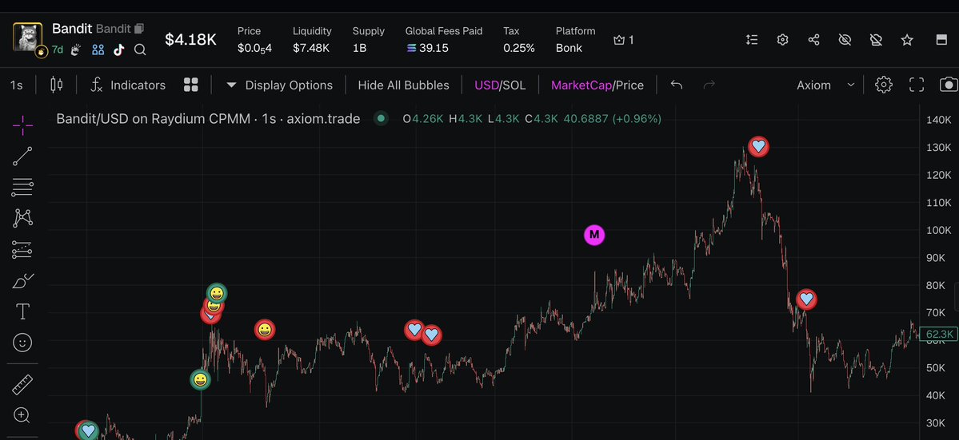
Task: Share the Bandit token page
Action: 814,40
